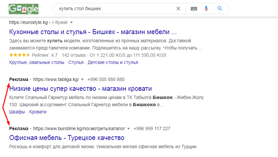Open the on-screen keyboard icon
278x157 pixels.
pyautogui.click(x=194, y=9)
